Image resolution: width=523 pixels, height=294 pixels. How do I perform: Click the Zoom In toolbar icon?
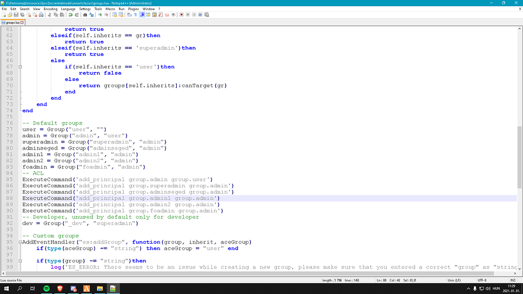(x=100, y=15)
